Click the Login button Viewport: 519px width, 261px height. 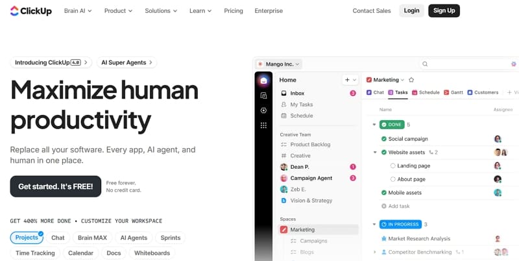(x=411, y=10)
